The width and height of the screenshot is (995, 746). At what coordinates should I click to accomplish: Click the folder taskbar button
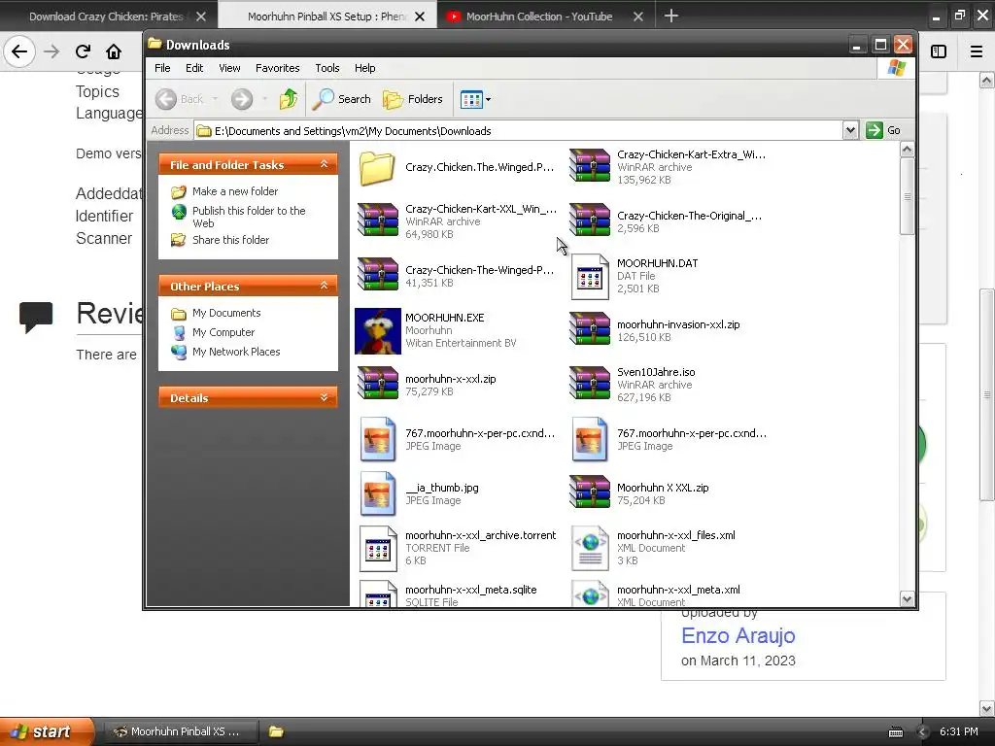pyautogui.click(x=277, y=731)
